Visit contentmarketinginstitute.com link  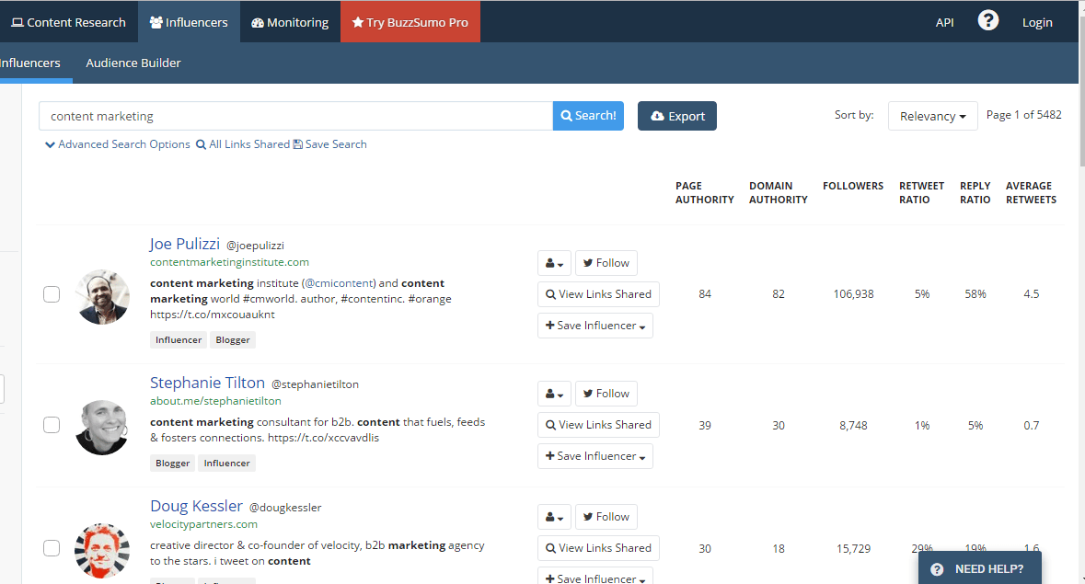230,262
